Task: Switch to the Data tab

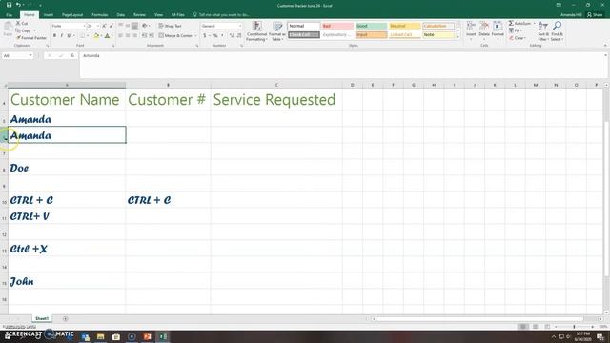Action: pos(121,15)
